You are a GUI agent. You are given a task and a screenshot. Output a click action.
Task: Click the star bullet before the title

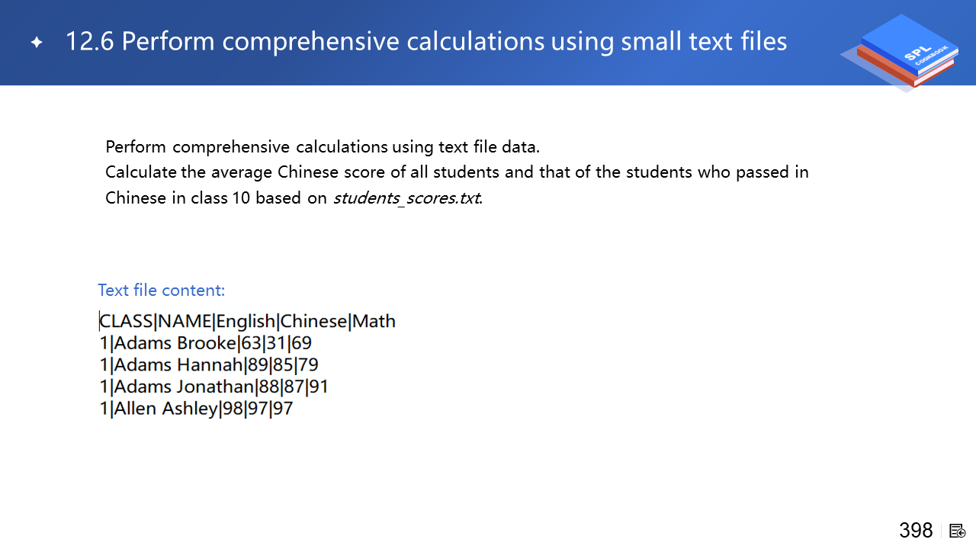coord(37,43)
